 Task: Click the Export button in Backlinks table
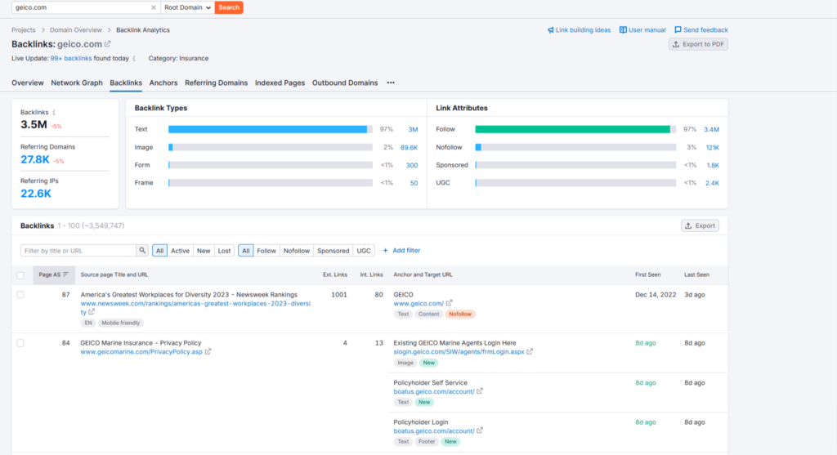[x=700, y=225]
